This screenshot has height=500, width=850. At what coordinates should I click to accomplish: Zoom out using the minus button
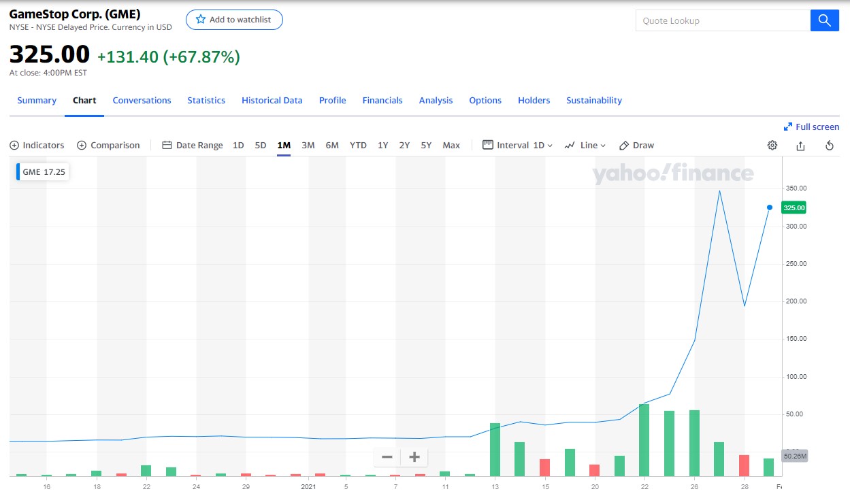[387, 457]
